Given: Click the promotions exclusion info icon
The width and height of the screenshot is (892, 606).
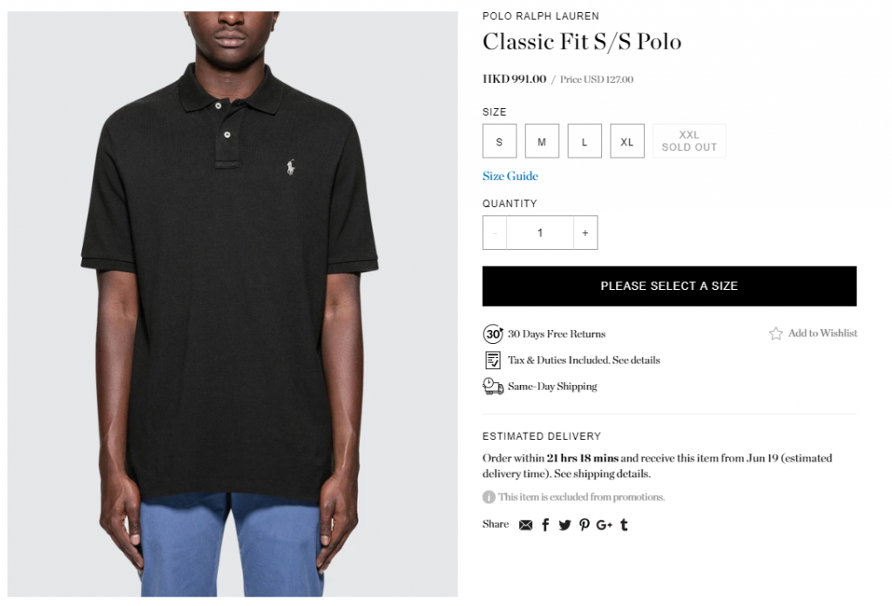Looking at the screenshot, I should point(489,497).
